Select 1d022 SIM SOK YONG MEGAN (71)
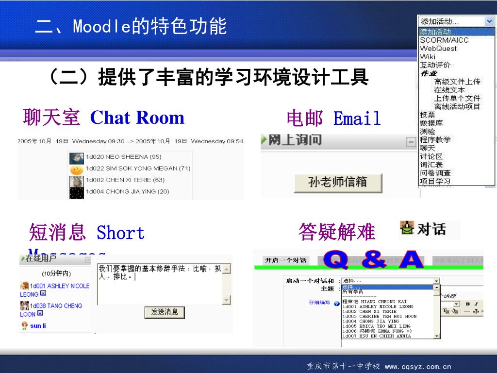The height and width of the screenshot is (373, 497). [x=138, y=168]
